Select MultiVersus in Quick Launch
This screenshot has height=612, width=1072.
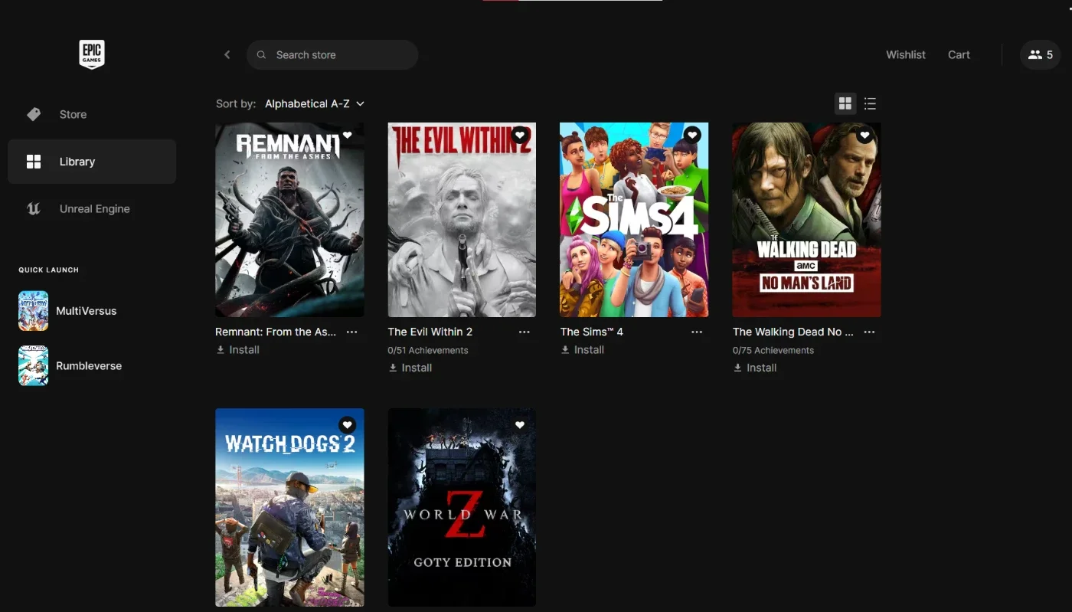pos(87,311)
